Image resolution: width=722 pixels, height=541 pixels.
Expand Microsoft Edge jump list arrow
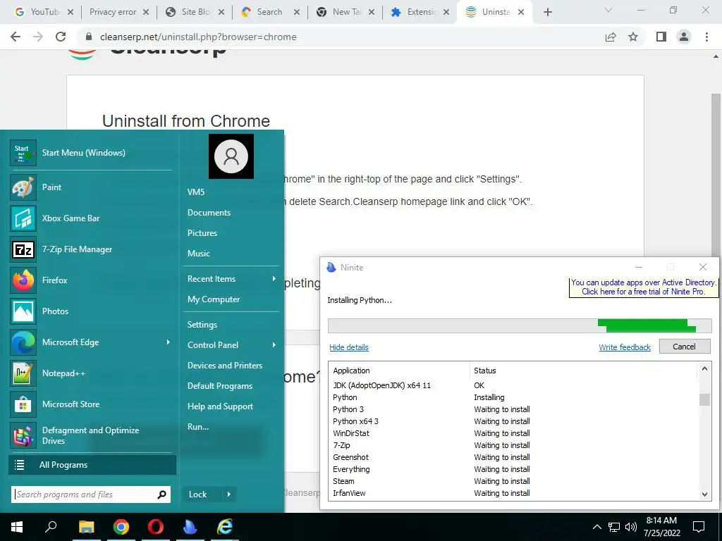[x=168, y=342]
